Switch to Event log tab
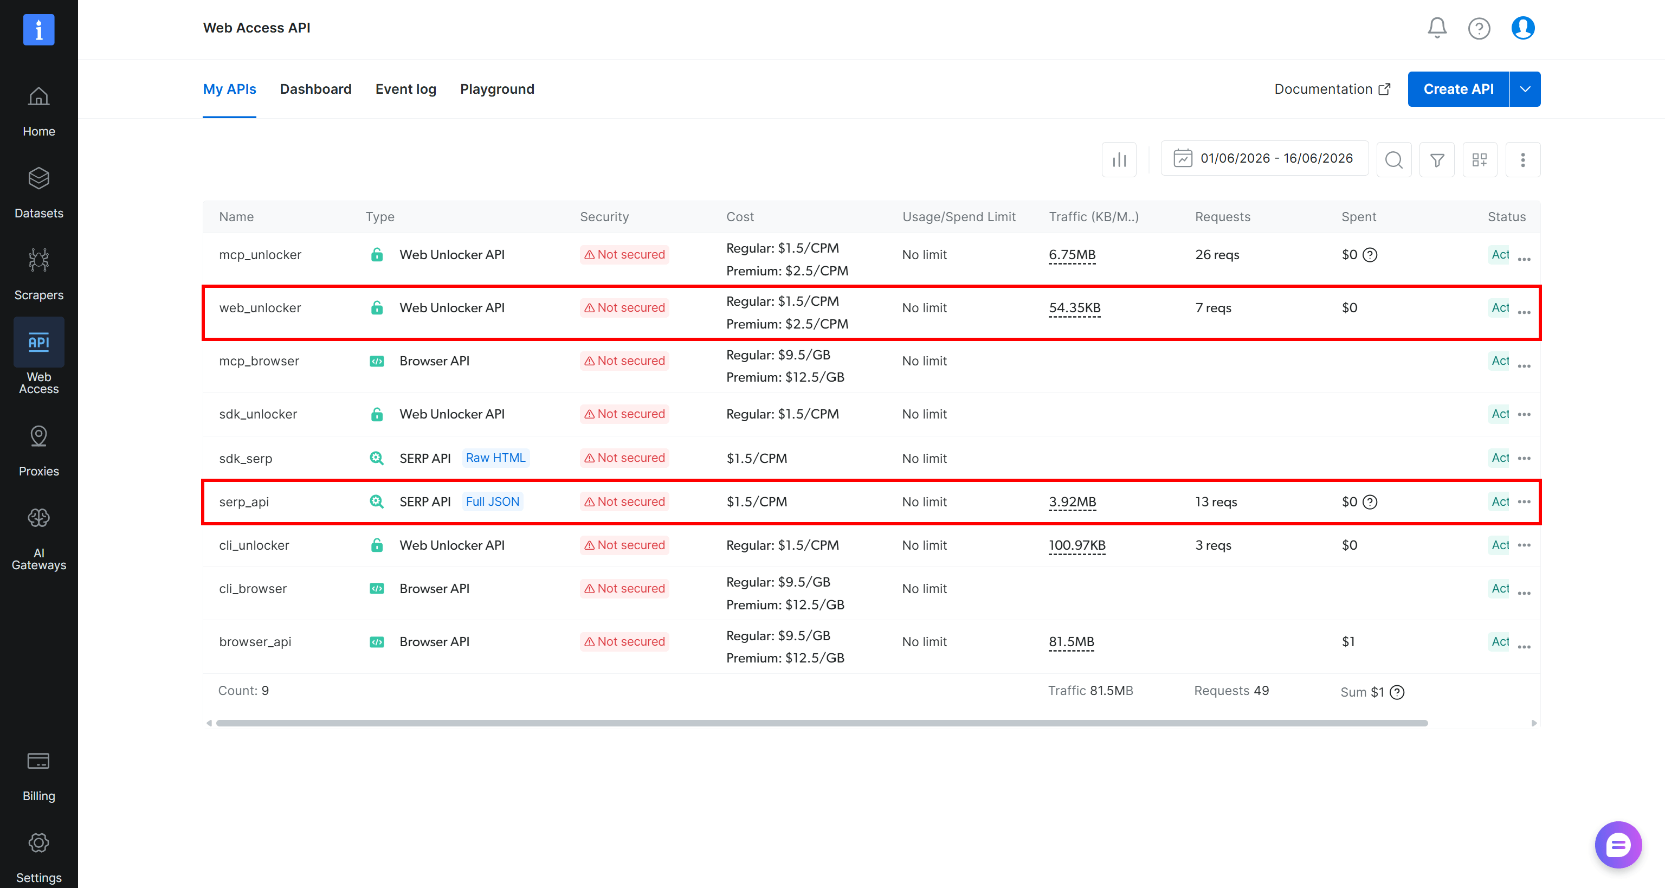Image resolution: width=1665 pixels, height=888 pixels. coord(405,89)
